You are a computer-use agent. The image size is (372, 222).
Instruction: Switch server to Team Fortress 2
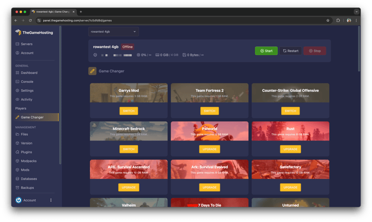coord(209,111)
